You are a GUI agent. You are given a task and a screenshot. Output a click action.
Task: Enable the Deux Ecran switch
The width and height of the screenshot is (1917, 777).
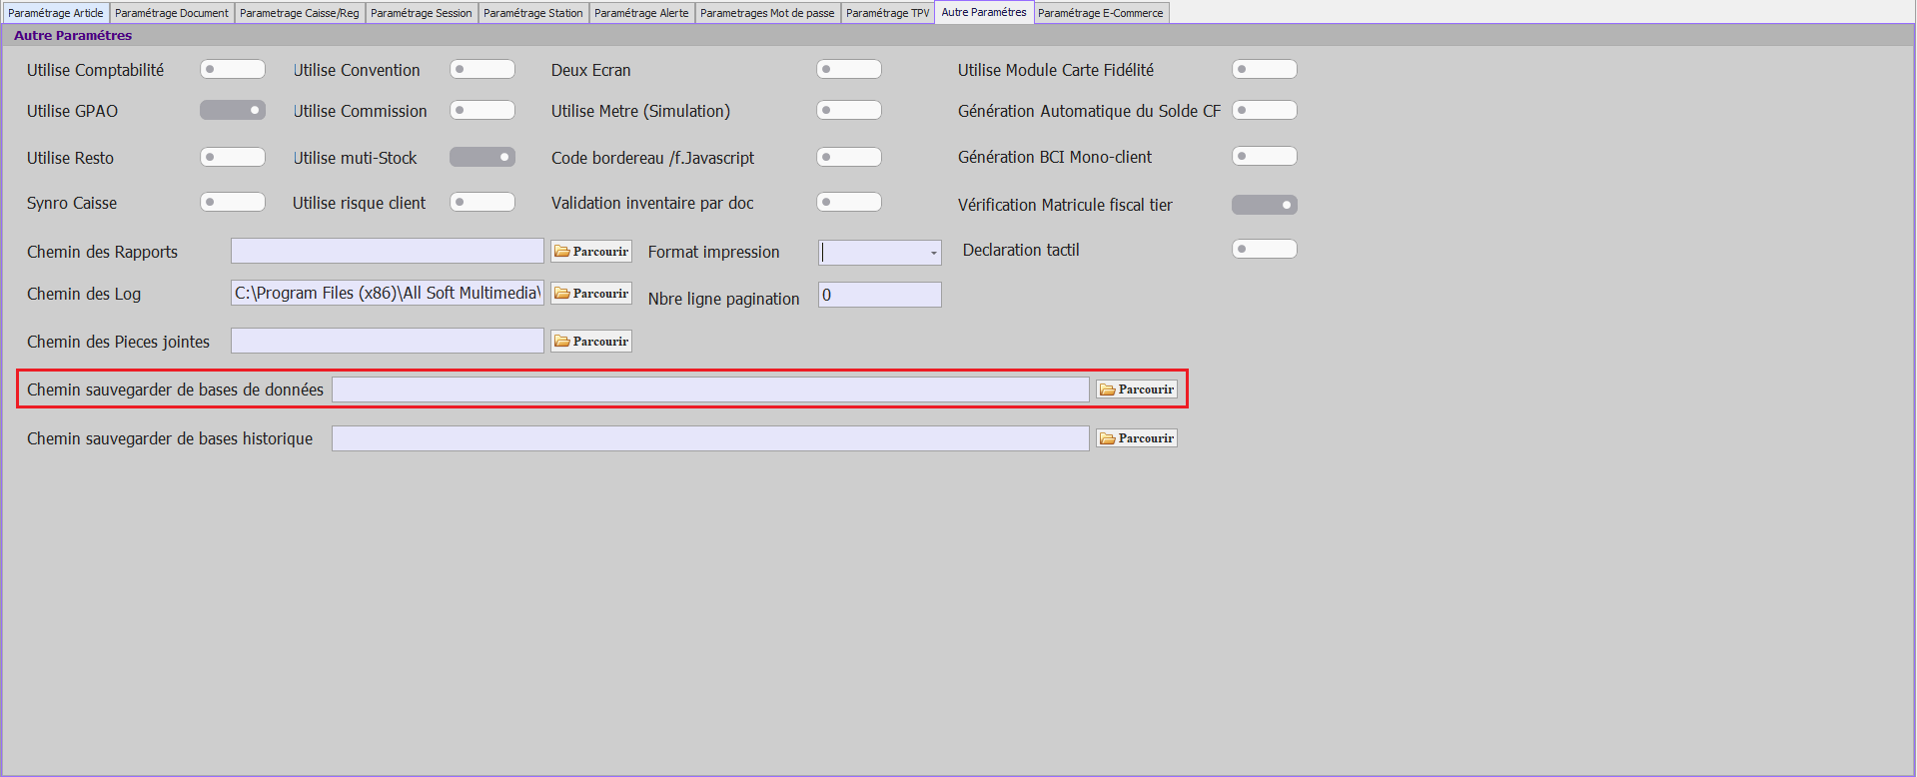pos(849,70)
